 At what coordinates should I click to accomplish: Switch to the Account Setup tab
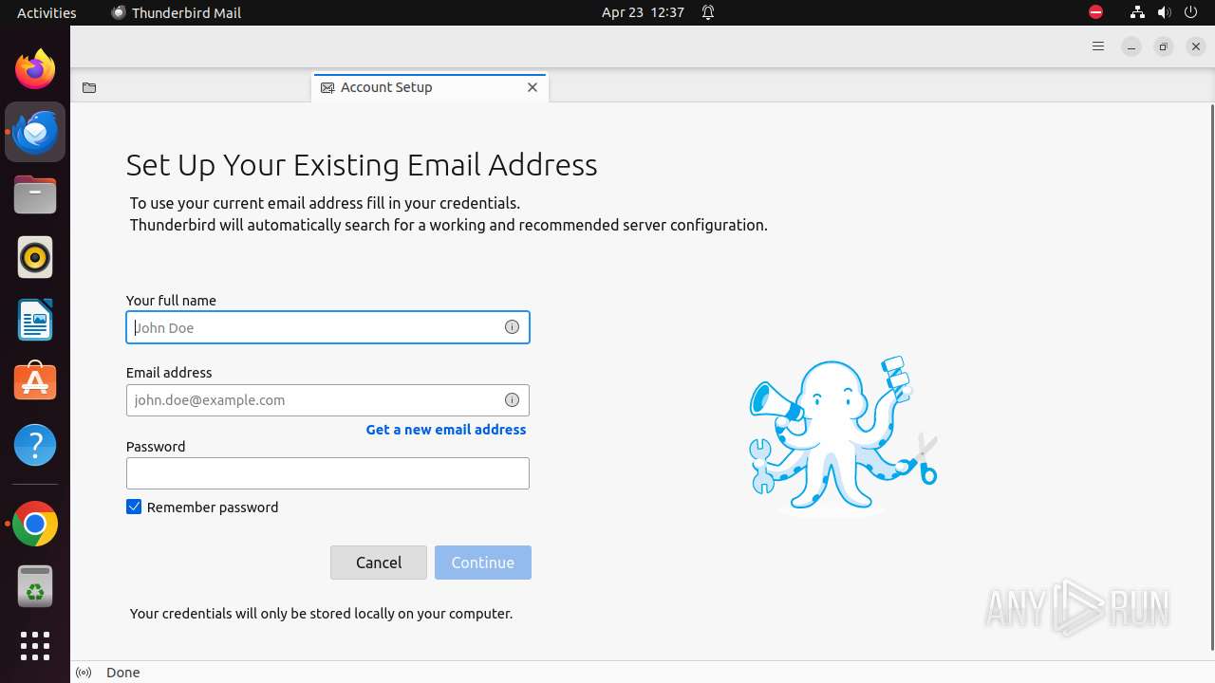pos(430,87)
